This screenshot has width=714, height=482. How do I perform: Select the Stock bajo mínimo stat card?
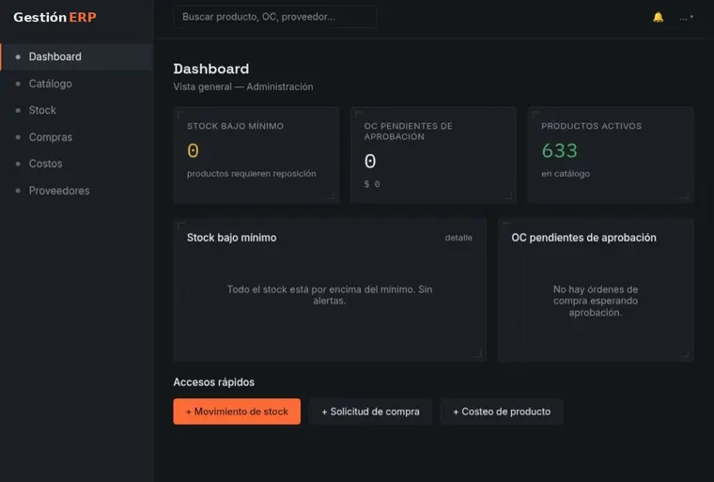(256, 155)
